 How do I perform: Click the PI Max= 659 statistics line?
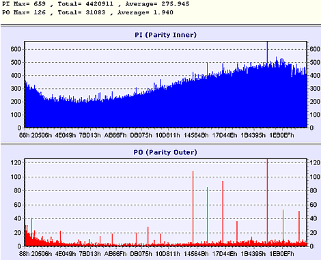pyautogui.click(x=96, y=4)
